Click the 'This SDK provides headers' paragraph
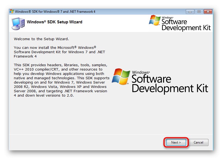 coord(62,80)
